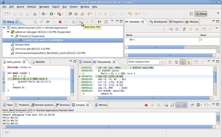Switch to the Breakpoints tab

coord(158,22)
